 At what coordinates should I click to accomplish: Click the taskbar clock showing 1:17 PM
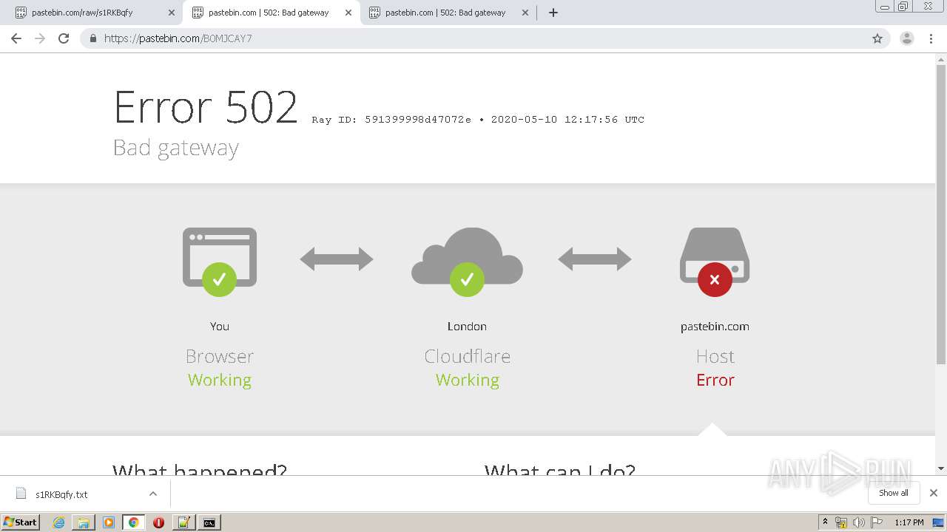click(x=909, y=522)
